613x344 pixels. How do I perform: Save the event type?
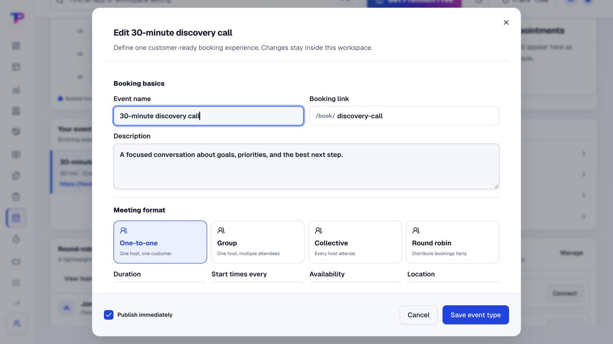476,315
